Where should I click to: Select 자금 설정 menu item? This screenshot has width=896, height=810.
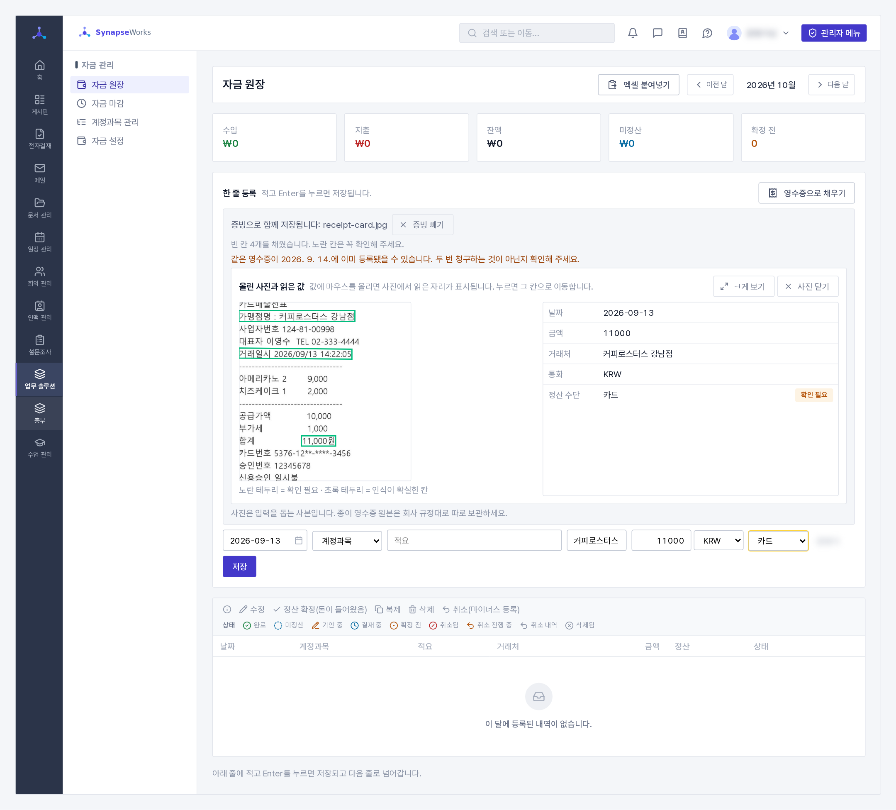(x=129, y=141)
